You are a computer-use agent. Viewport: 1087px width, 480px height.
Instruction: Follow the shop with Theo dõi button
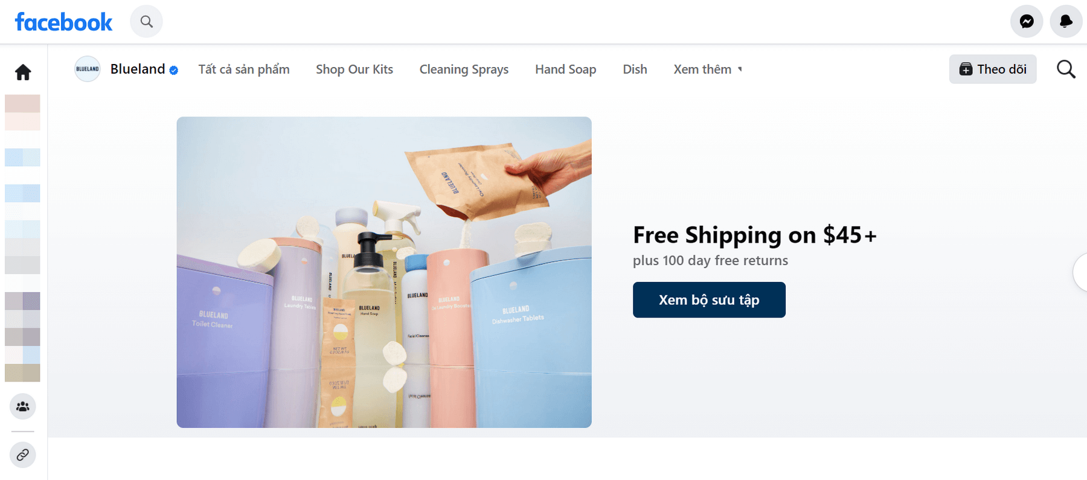[993, 69]
